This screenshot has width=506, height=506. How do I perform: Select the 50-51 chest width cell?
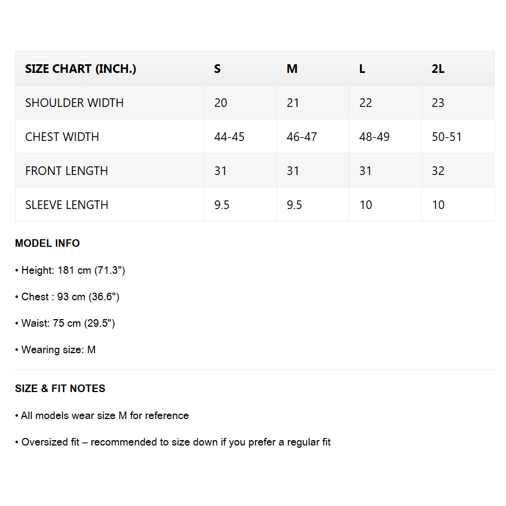(447, 137)
